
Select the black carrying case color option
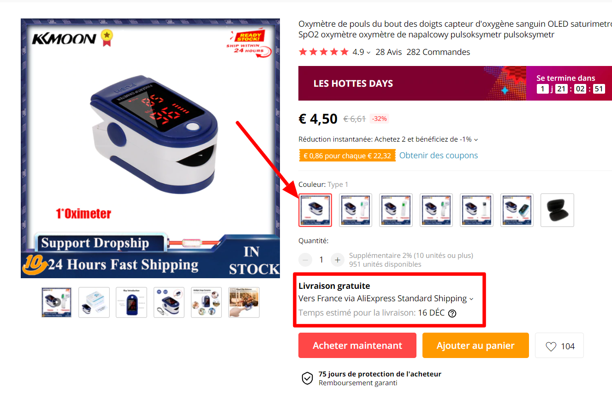[x=557, y=210]
